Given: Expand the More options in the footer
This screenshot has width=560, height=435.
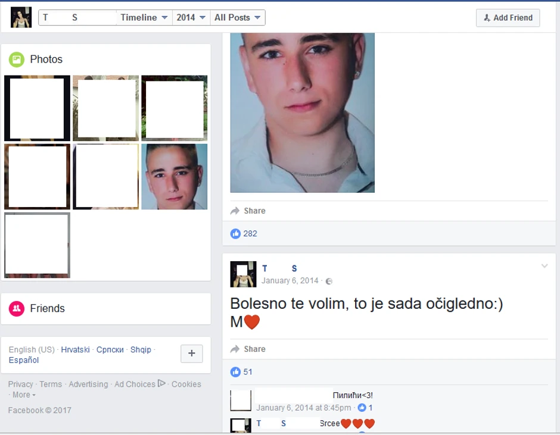Looking at the screenshot, I should (x=21, y=395).
